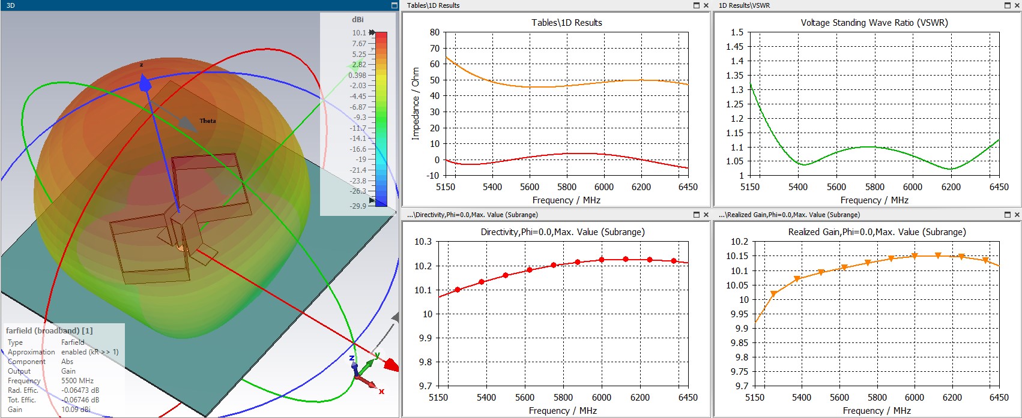
Task: Click the 'Realized Gain,Phi=0.0,Max. Value (Subrange)' chart heading
Action: (x=877, y=232)
